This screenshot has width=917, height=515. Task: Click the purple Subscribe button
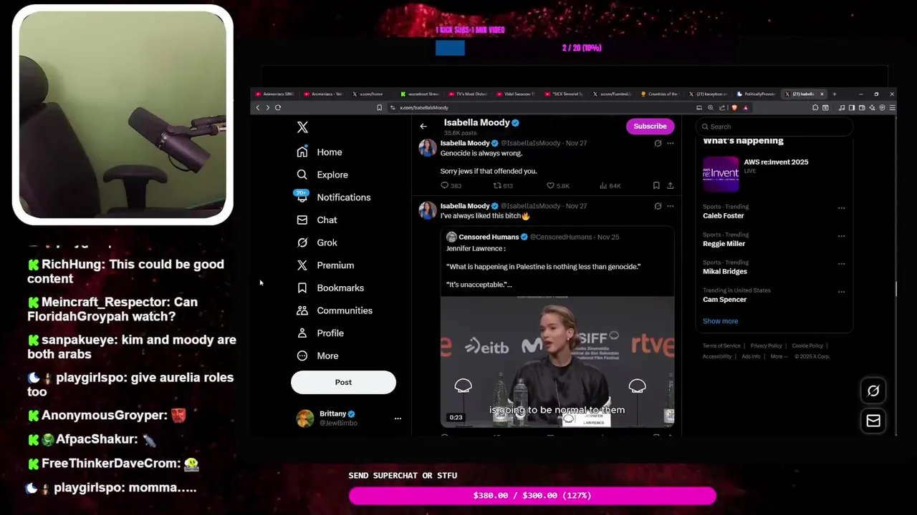(x=650, y=126)
